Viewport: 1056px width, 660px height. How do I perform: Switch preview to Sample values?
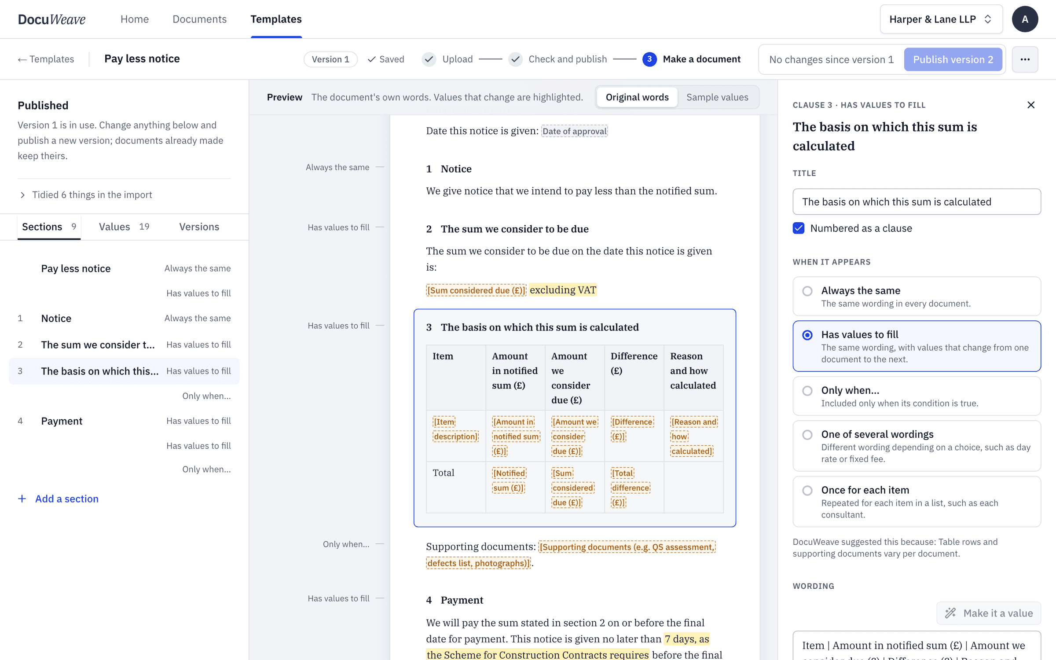tap(717, 97)
